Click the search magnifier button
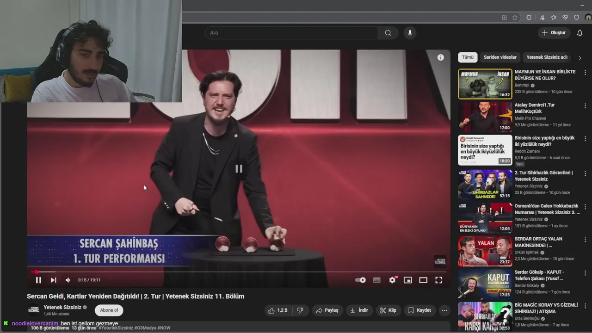This screenshot has height=333, width=592. pyautogui.click(x=388, y=33)
